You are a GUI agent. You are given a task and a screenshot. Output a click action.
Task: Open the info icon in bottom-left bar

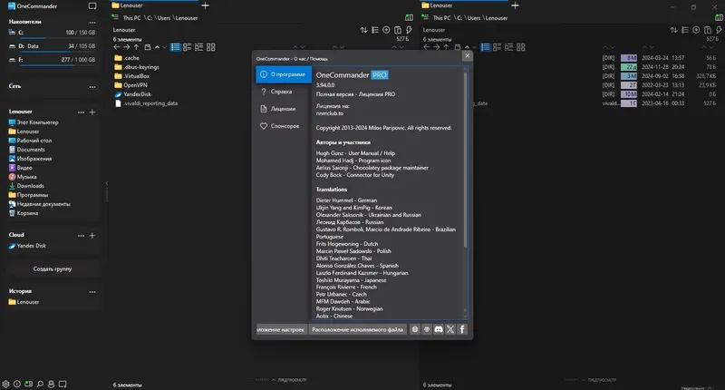17,384
